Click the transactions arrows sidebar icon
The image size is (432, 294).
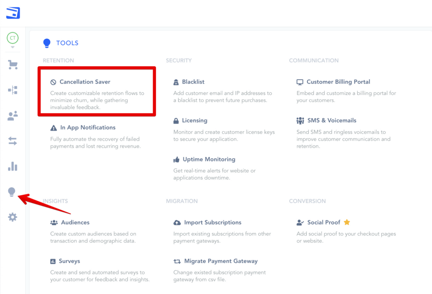click(x=13, y=141)
